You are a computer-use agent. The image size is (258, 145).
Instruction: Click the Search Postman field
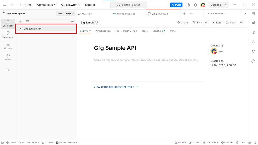129,5
